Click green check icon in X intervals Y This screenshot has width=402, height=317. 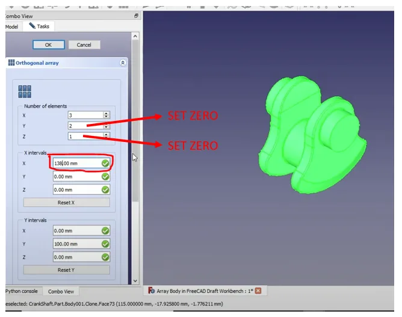tap(105, 177)
